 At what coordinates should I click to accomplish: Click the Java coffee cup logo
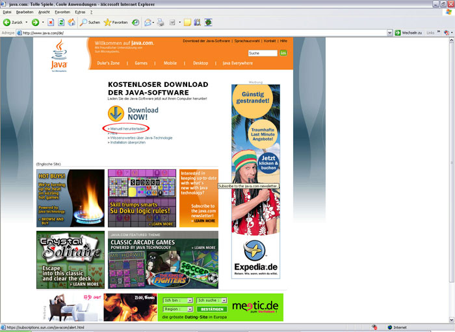(x=59, y=55)
